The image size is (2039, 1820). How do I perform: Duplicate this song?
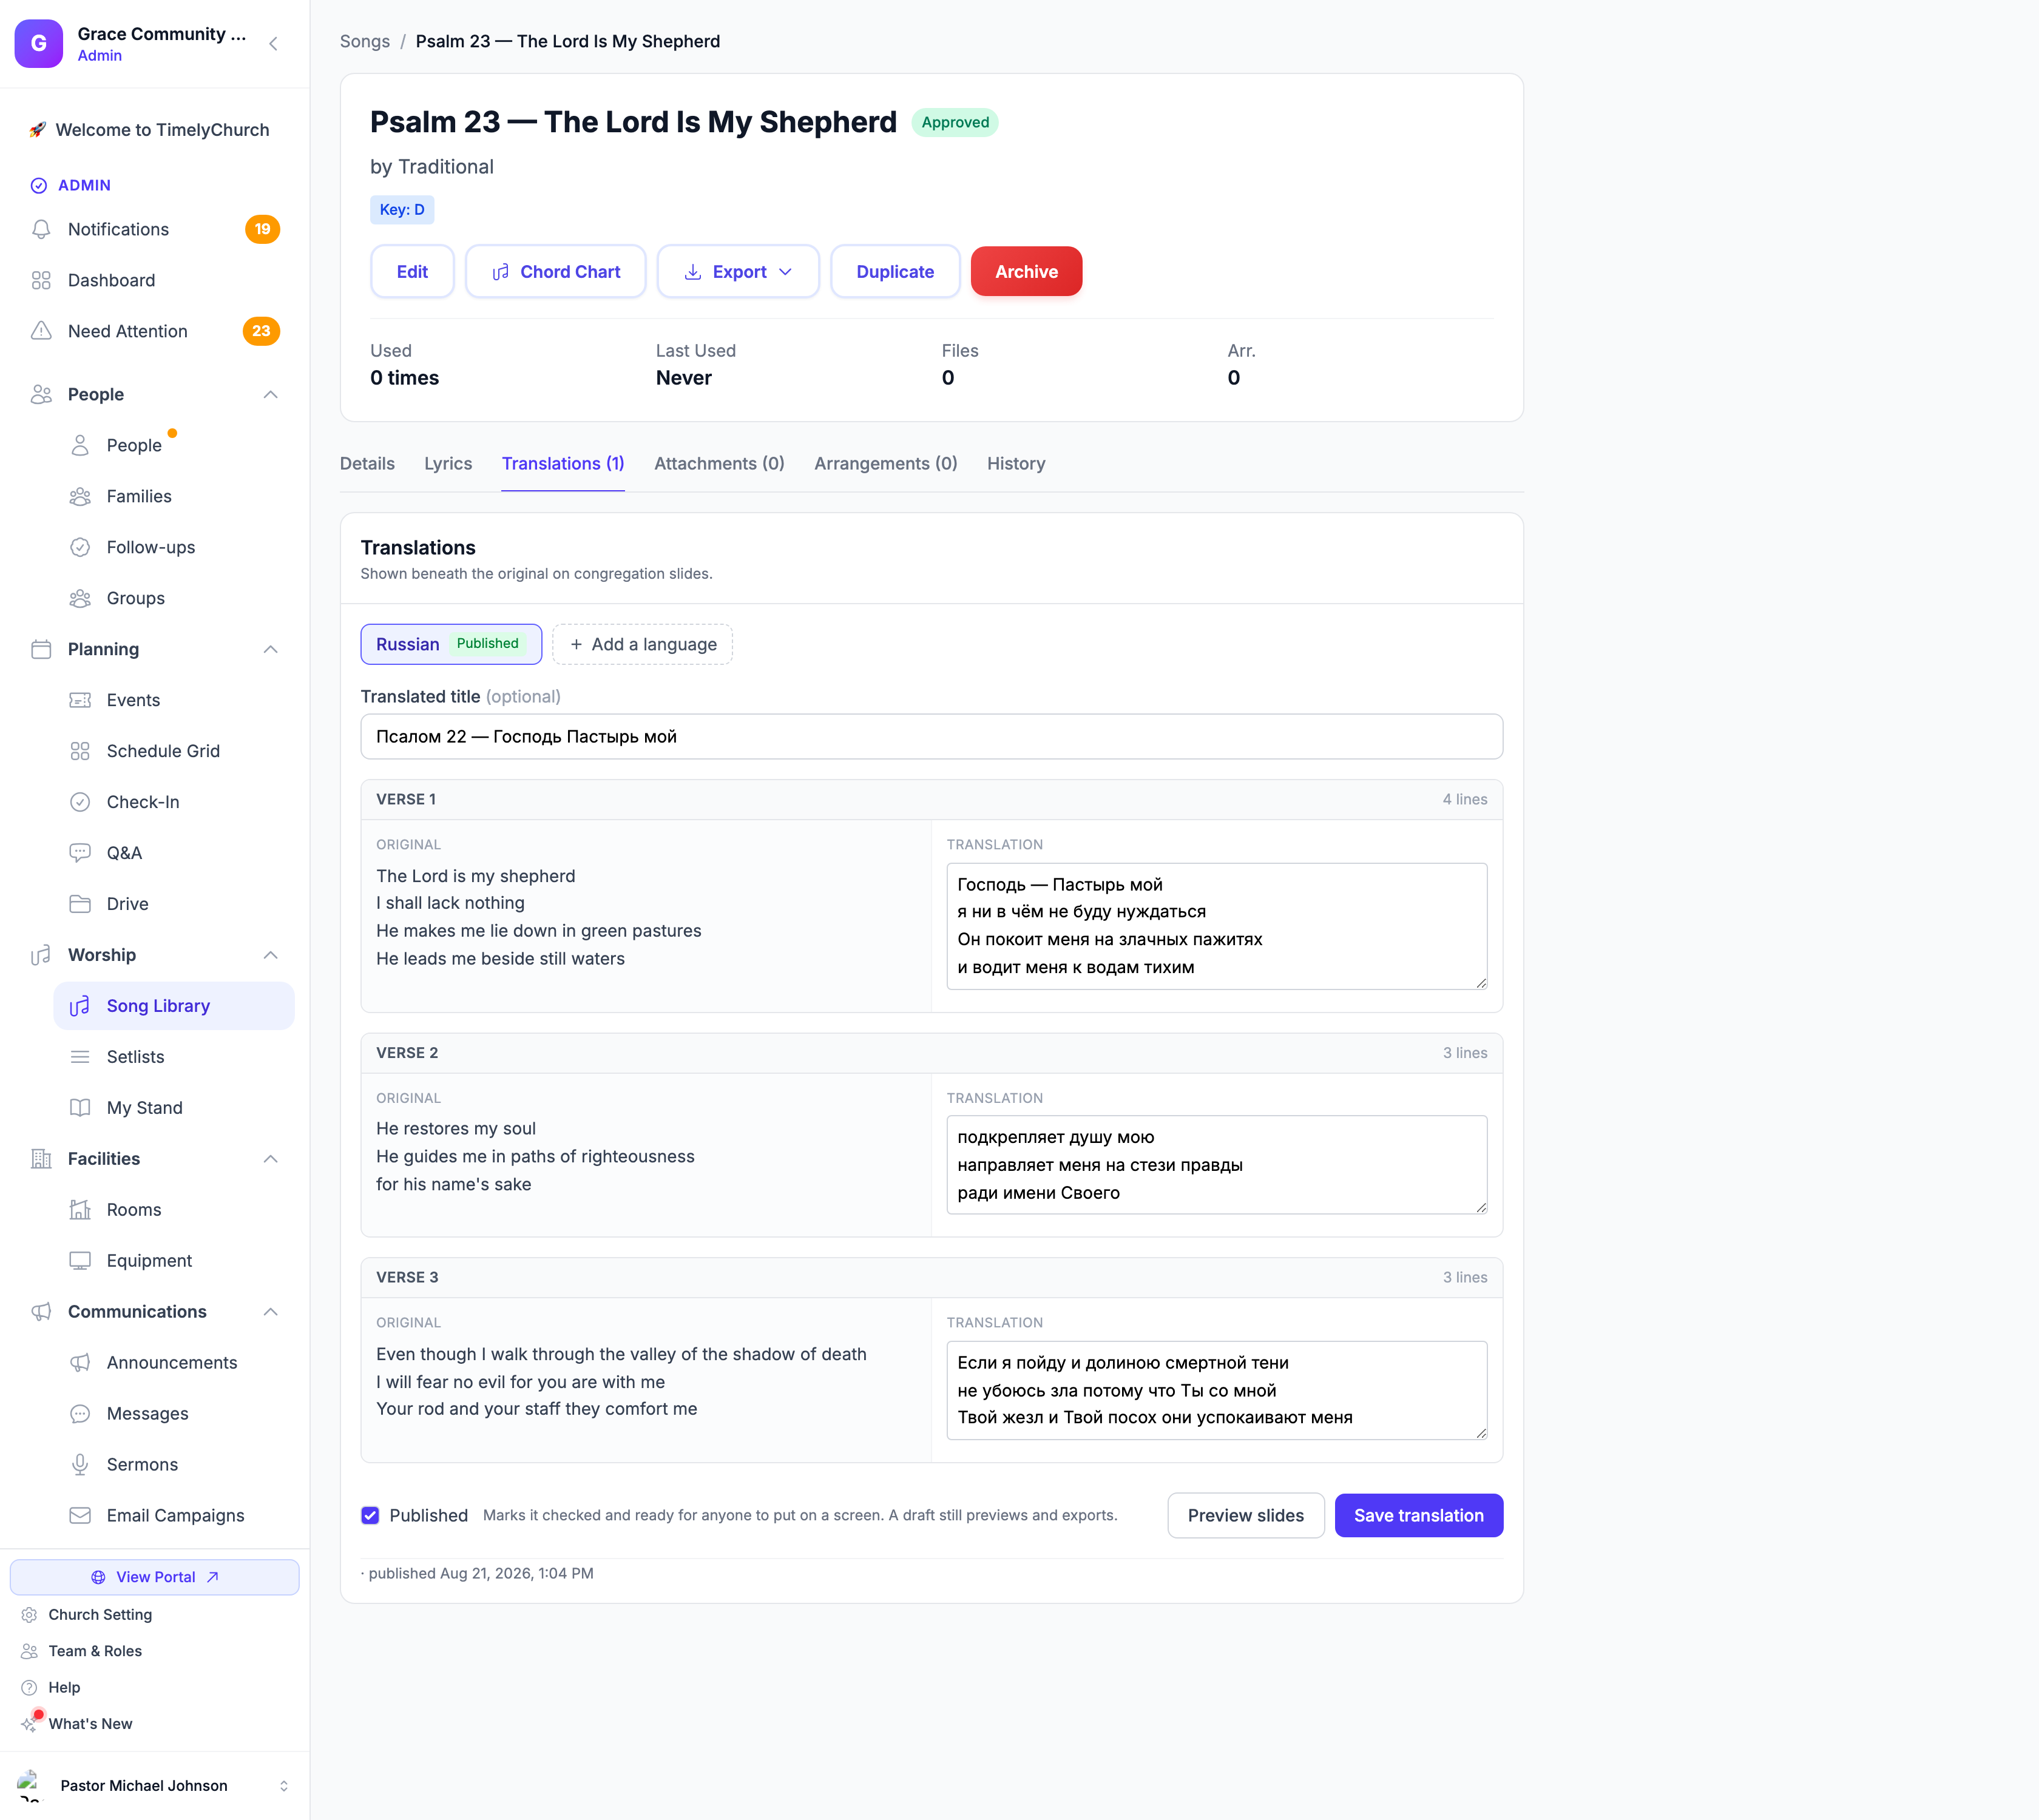pyautogui.click(x=896, y=272)
